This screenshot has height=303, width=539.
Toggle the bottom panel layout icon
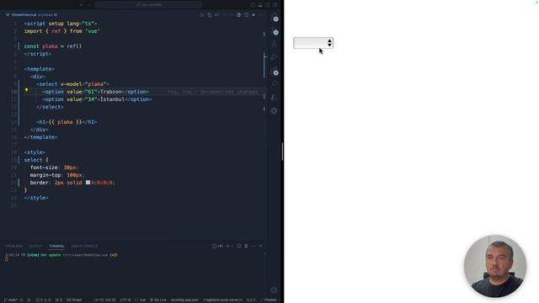pos(260,5)
